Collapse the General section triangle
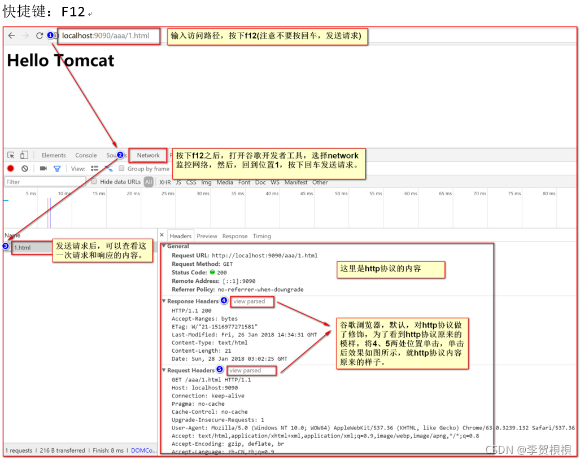Image resolution: width=580 pixels, height=460 pixels. 164,246
